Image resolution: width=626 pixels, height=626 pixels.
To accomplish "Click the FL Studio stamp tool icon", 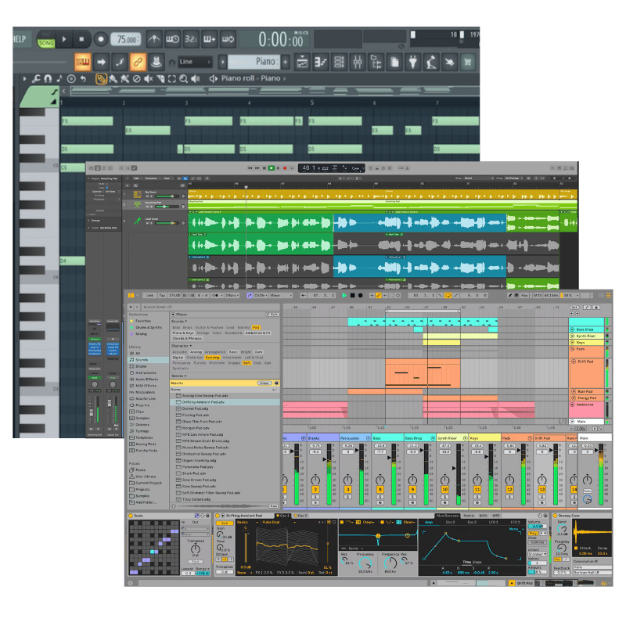I will [x=156, y=62].
